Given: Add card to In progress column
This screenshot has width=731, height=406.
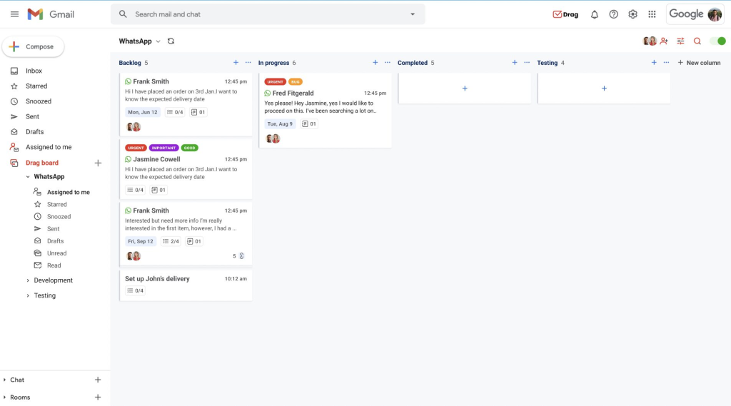Looking at the screenshot, I should pyautogui.click(x=375, y=63).
